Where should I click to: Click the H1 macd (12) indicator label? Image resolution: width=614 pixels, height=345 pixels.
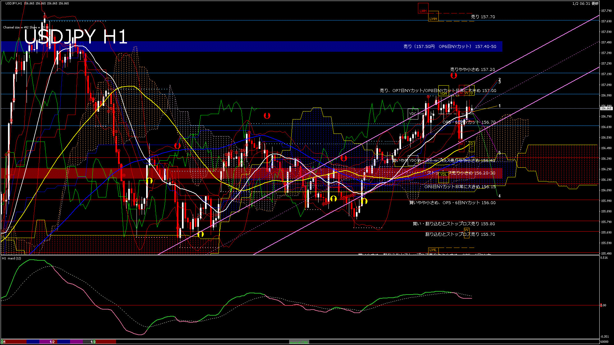(x=12, y=258)
